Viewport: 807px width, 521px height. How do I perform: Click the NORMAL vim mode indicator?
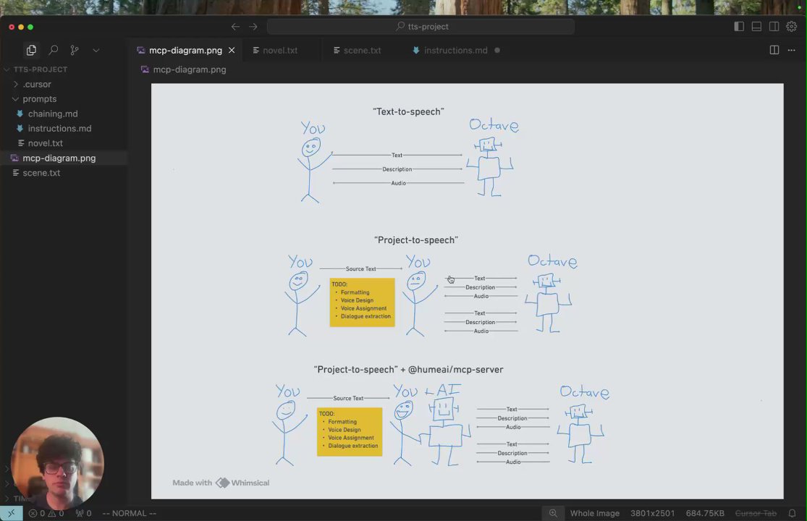click(x=129, y=513)
